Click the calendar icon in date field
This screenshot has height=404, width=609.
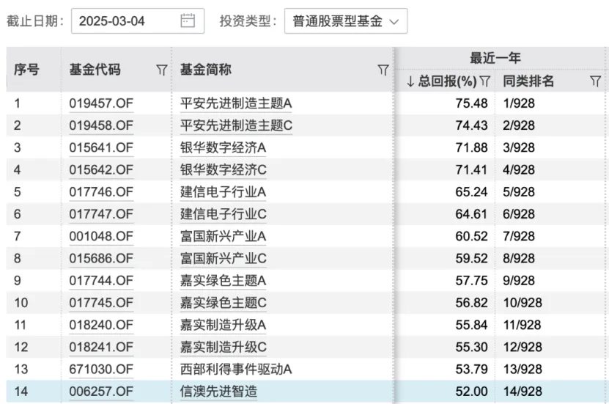tap(188, 21)
